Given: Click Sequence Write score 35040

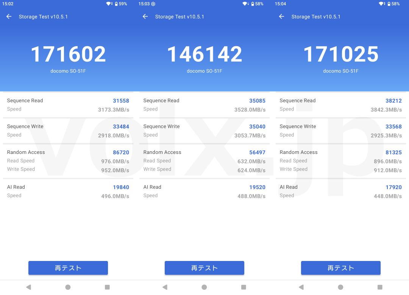Looking at the screenshot, I should coord(257,127).
